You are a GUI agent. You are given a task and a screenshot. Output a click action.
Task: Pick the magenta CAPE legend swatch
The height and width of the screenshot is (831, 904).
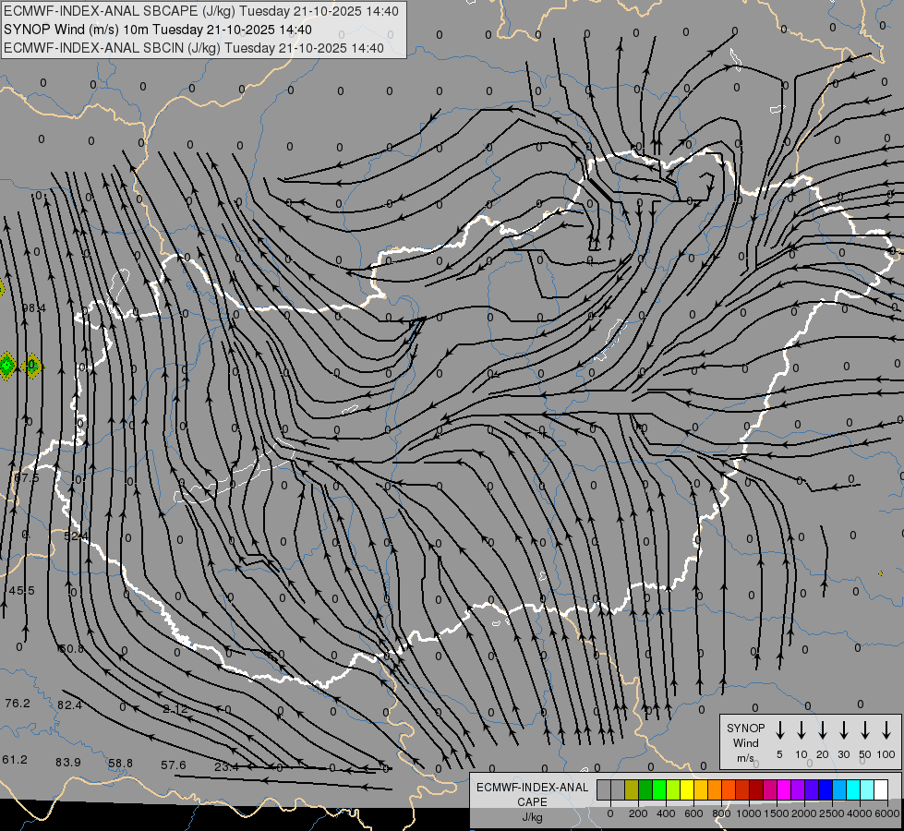coord(785,789)
